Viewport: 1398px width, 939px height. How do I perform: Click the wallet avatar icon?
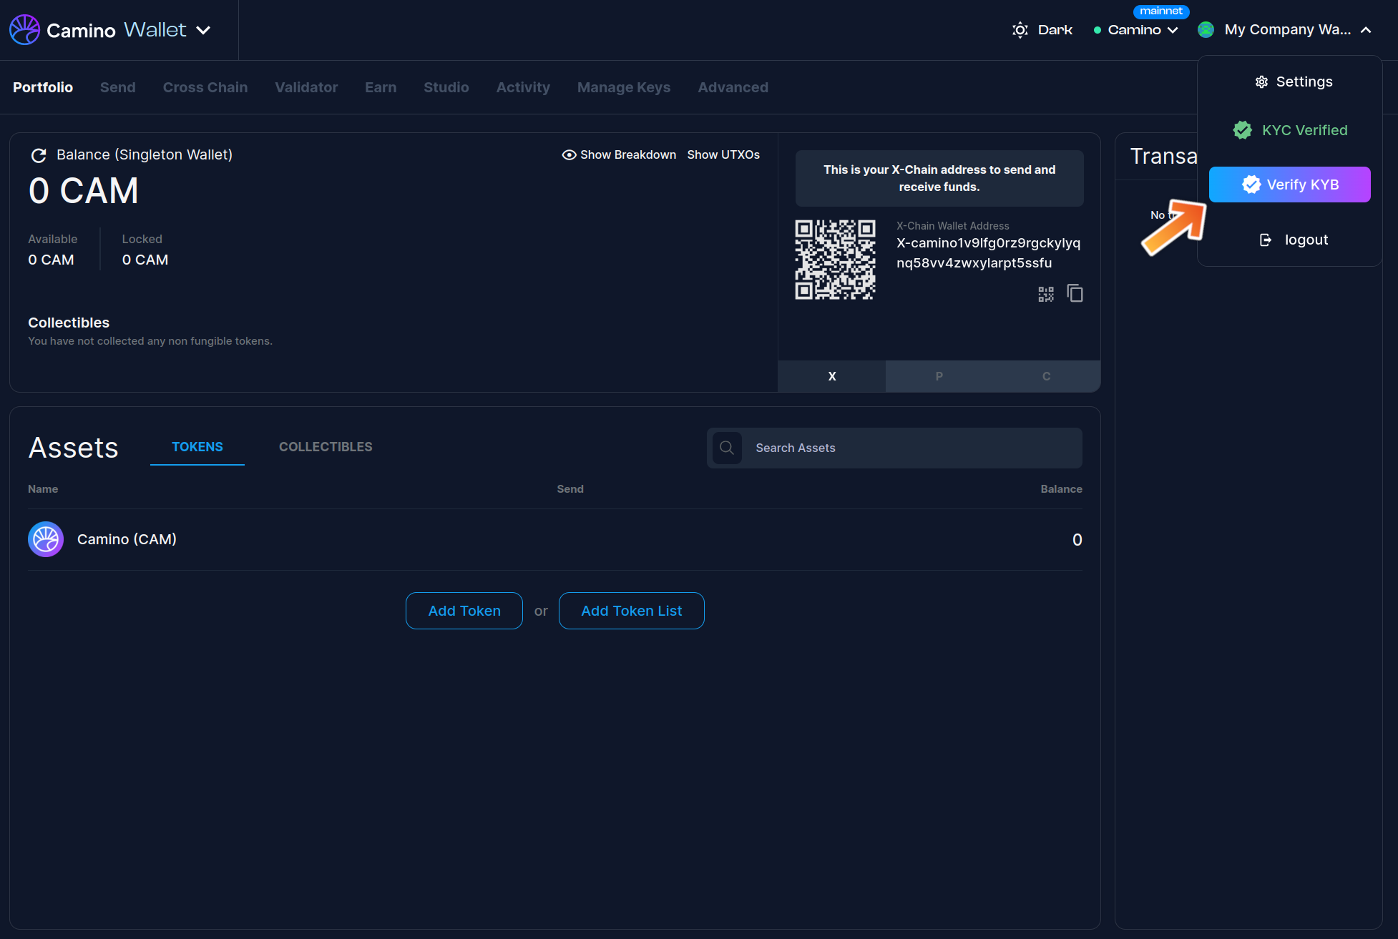[x=1206, y=30]
